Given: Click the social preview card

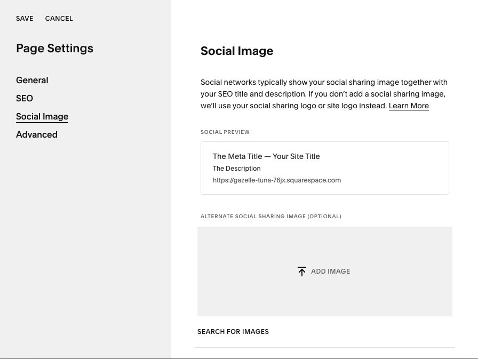Looking at the screenshot, I should (325, 168).
